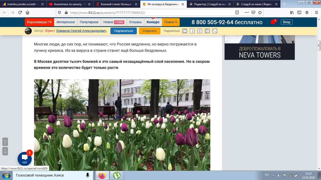Open a new browser tab with plus
Image resolution: width=321 pixels, height=180 pixels.
(284, 4)
